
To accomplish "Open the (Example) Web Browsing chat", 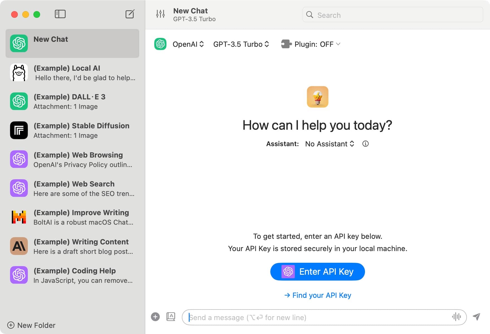I will coord(72,159).
